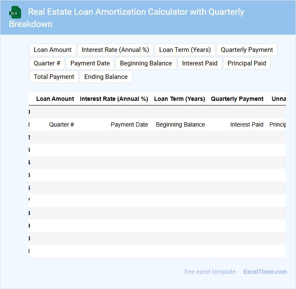
Task: Click the green XLS file icon
Action: click(x=16, y=12)
